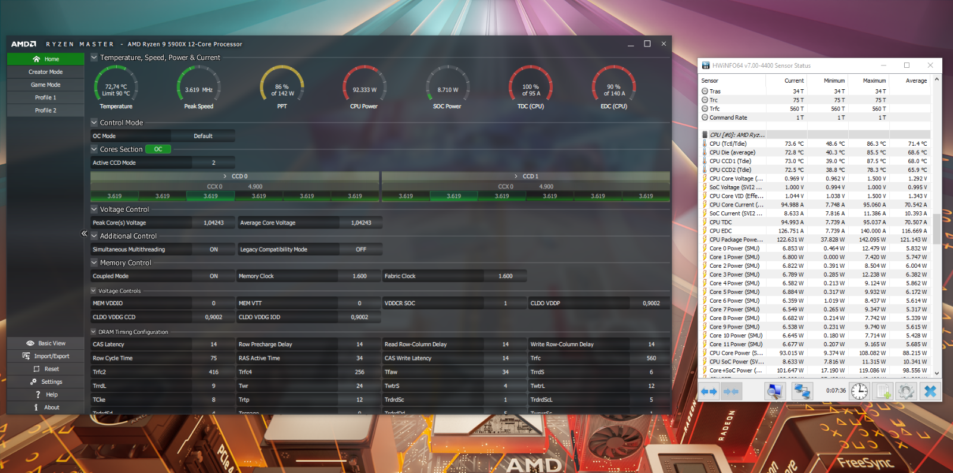
Task: Click expand arrows icon in HWiNFO toolbar
Action: (709, 391)
